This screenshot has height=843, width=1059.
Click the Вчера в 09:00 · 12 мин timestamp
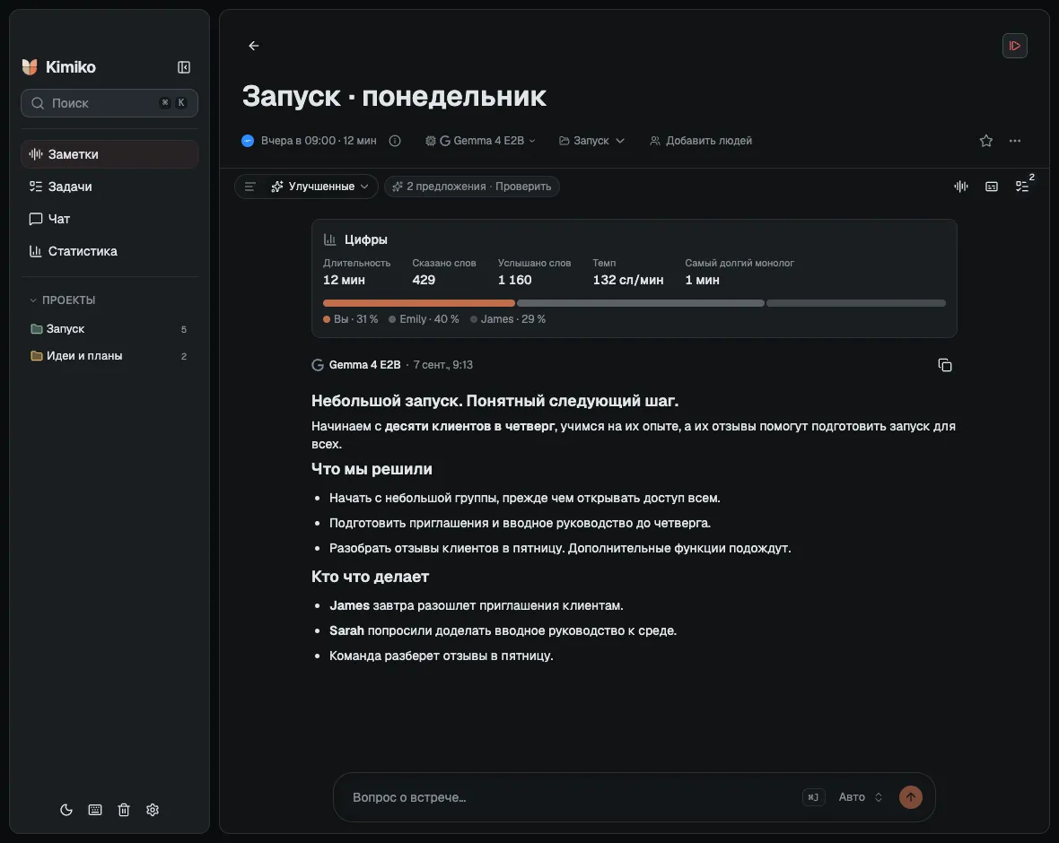[319, 141]
